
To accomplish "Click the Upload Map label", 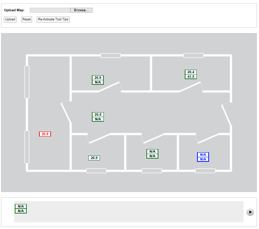I will point(14,10).
